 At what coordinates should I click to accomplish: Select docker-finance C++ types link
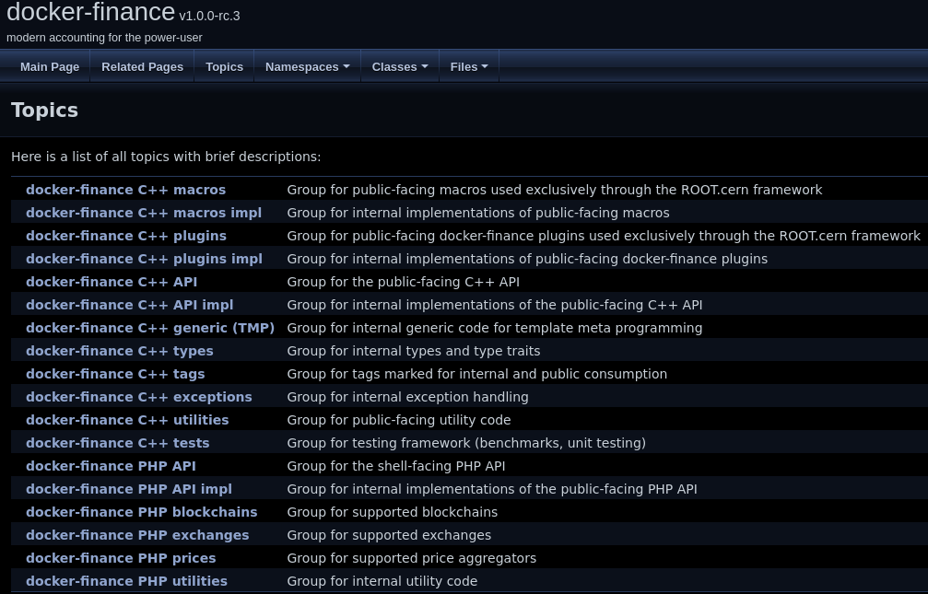tap(120, 351)
